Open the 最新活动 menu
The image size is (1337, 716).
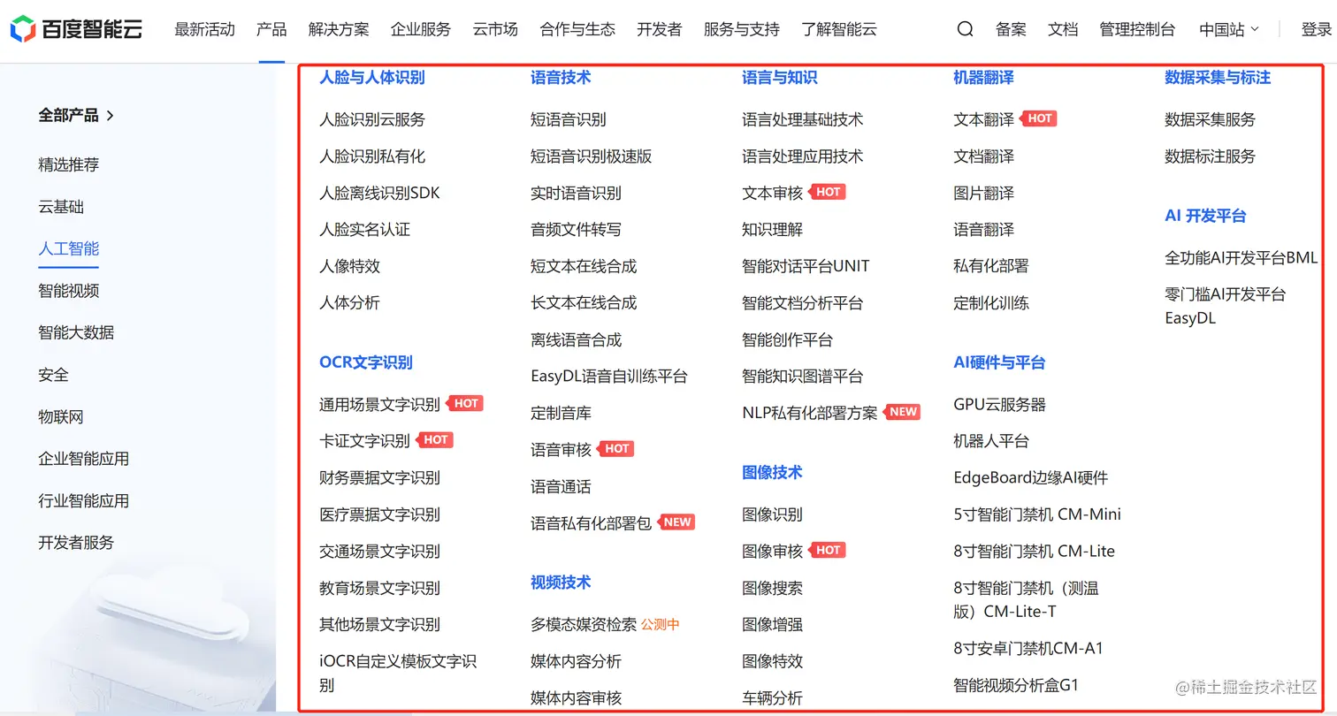point(204,29)
